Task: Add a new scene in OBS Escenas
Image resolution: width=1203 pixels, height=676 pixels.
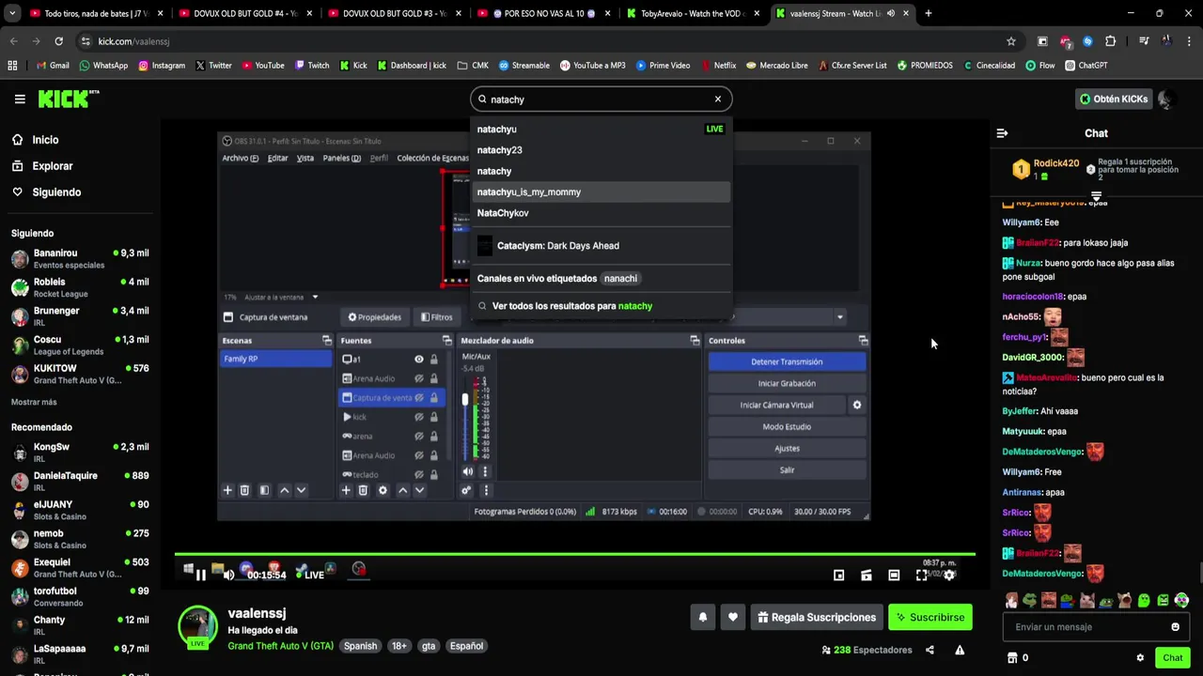Action: point(227,490)
